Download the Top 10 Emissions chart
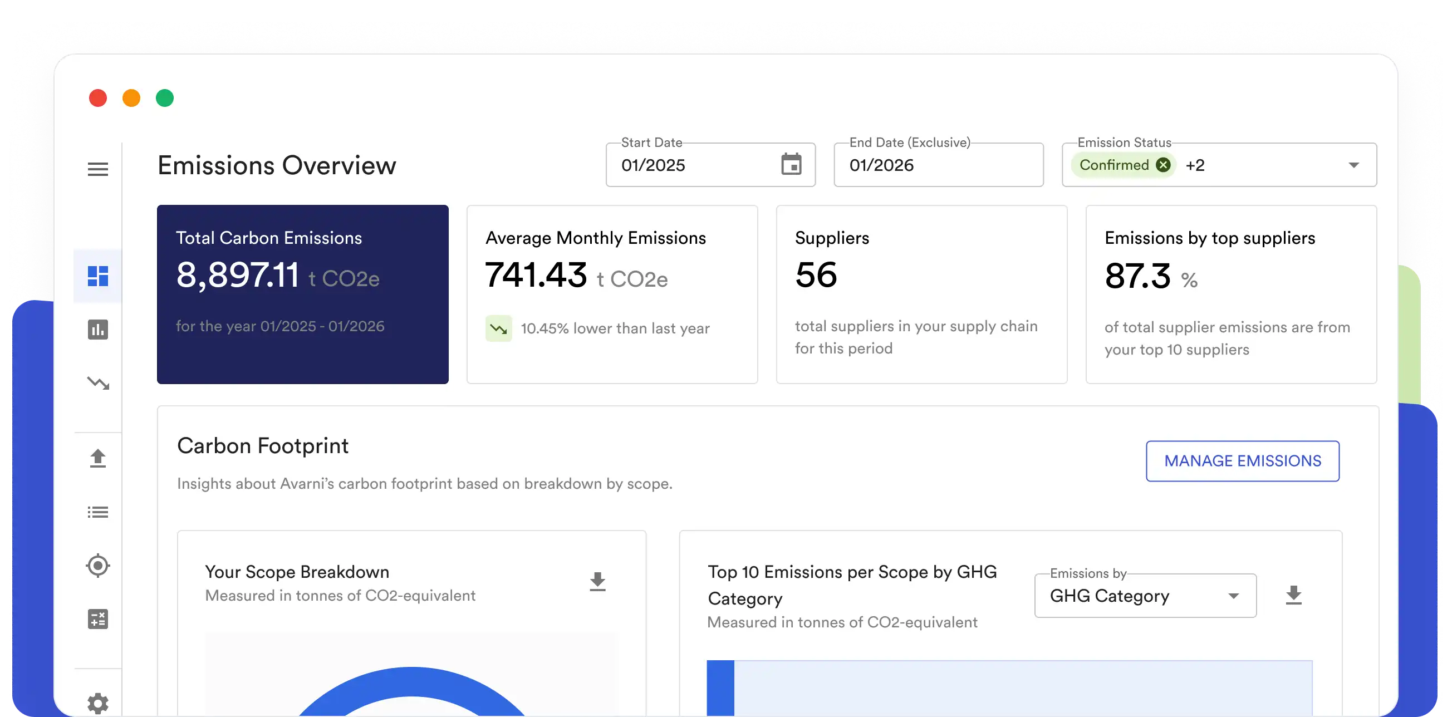The image size is (1452, 717). click(1293, 595)
